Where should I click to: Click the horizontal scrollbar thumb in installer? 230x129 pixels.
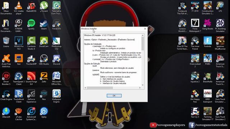pyautogui.click(x=100, y=88)
